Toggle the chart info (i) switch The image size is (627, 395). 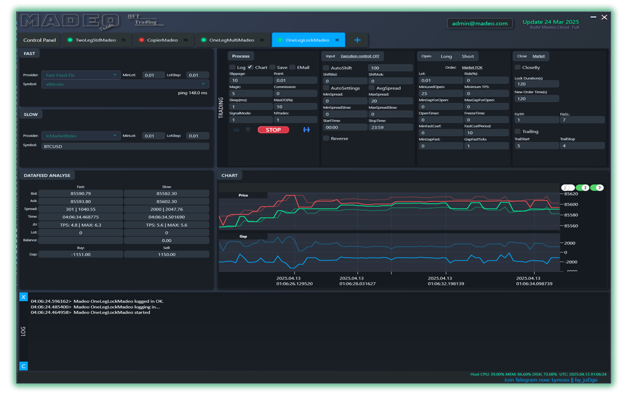(568, 188)
